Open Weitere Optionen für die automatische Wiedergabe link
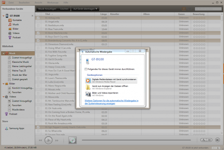224x150 pixels. [x=111, y=102]
